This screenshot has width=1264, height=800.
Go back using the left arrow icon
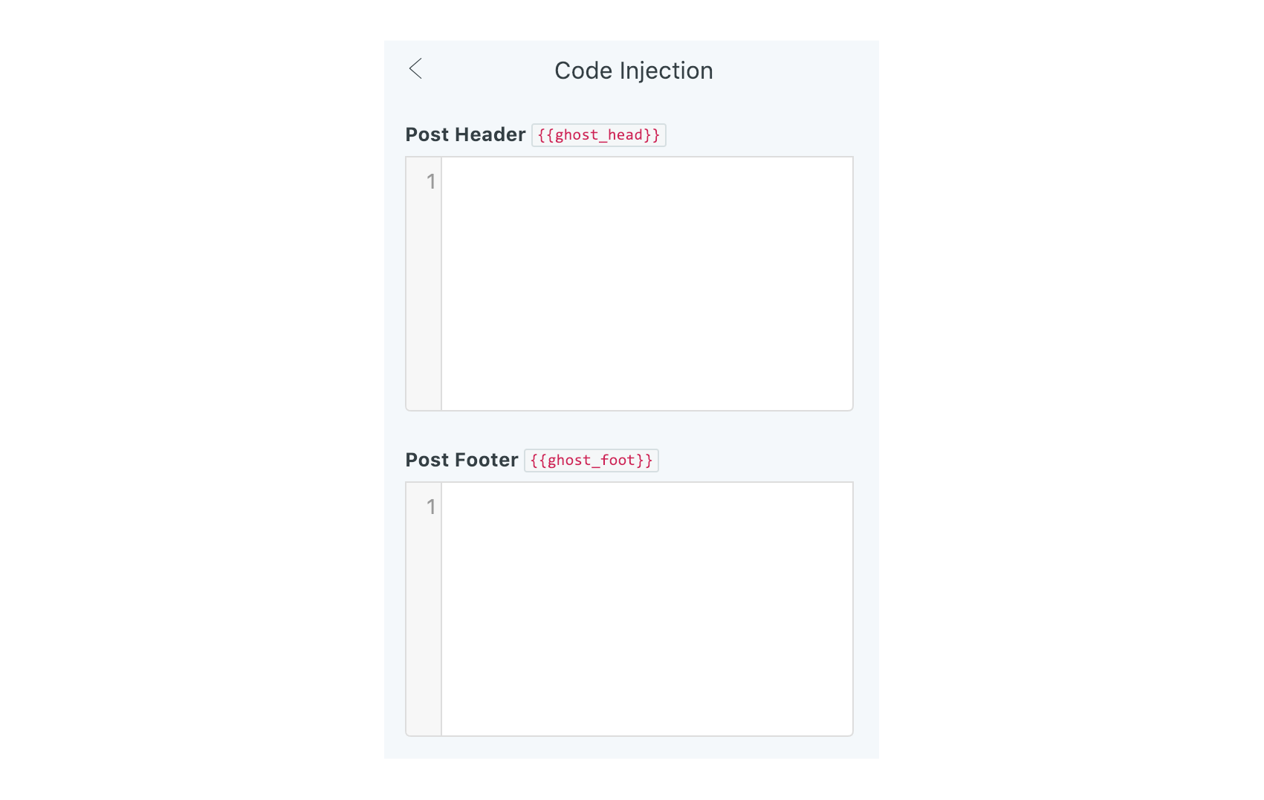pos(415,69)
